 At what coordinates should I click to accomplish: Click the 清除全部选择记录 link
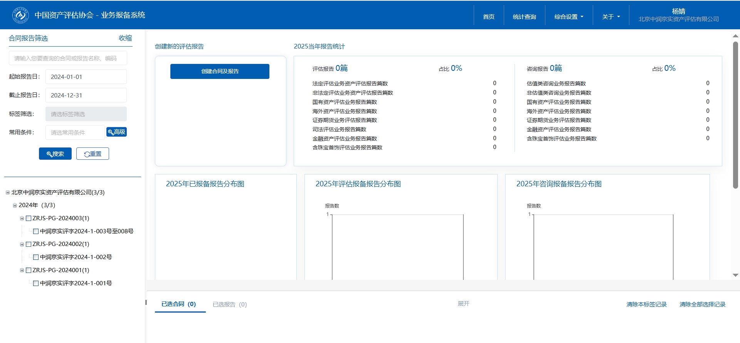pyautogui.click(x=702, y=304)
